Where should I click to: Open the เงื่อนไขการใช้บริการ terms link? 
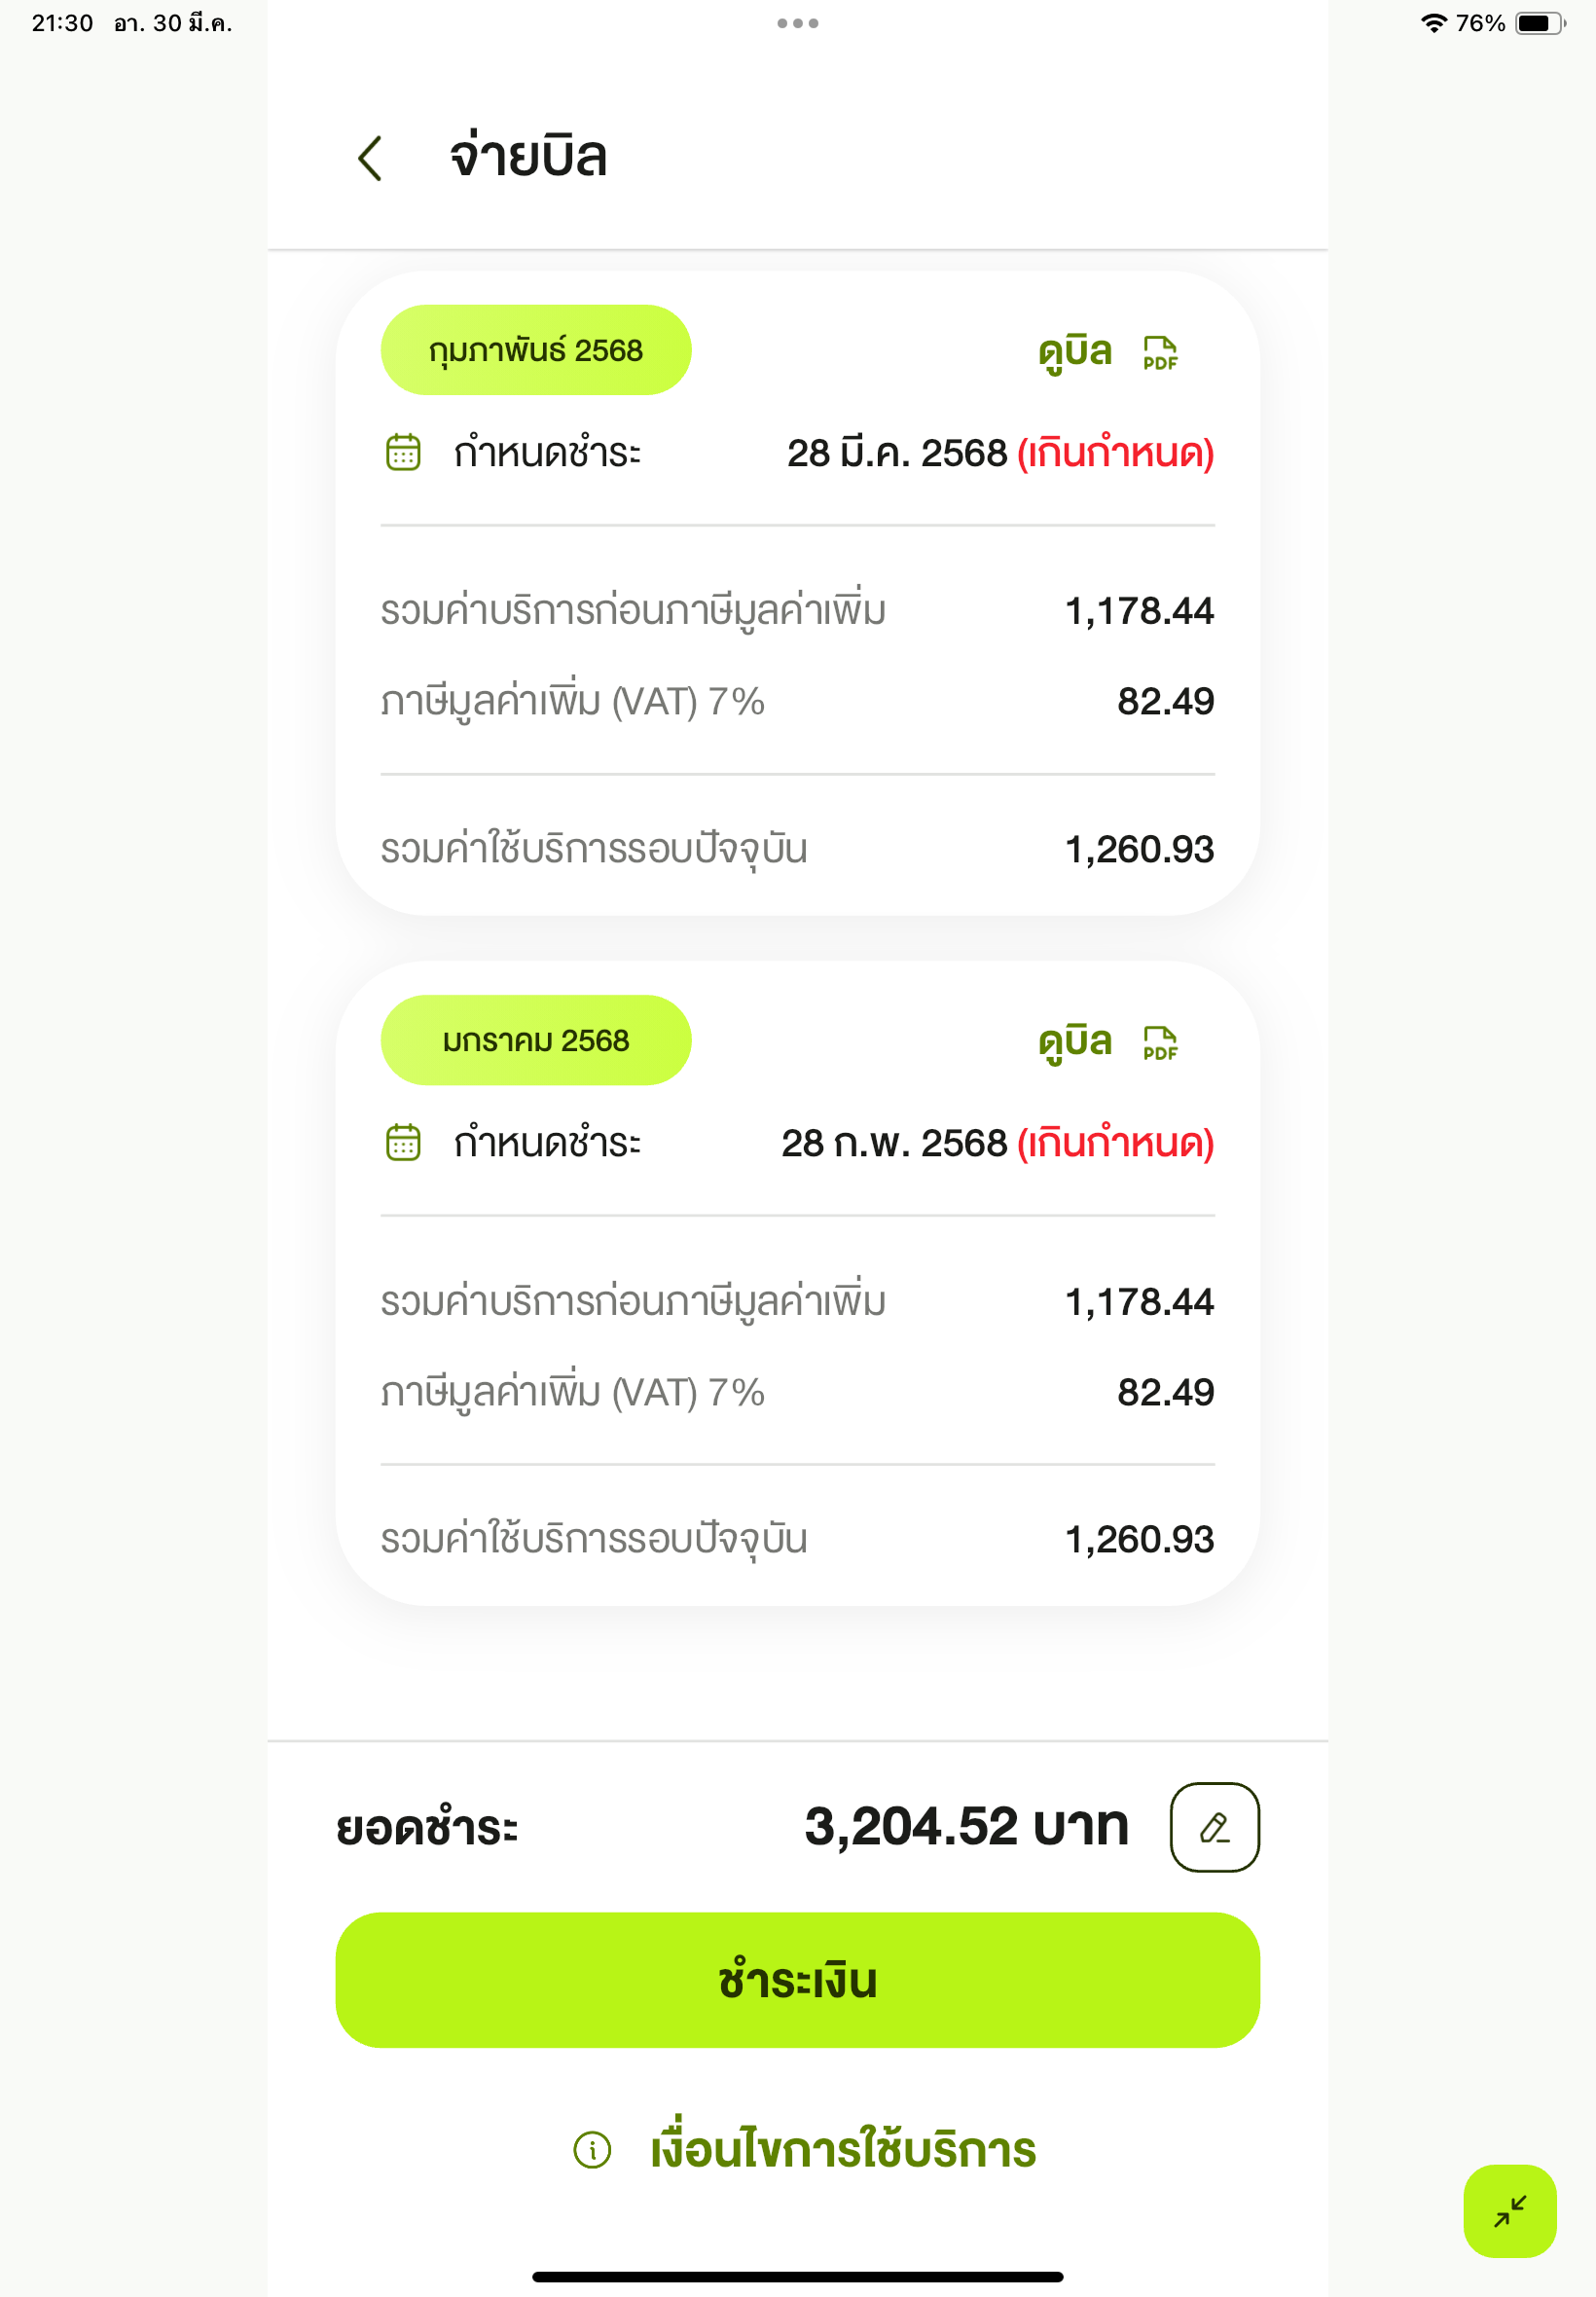[843, 2149]
